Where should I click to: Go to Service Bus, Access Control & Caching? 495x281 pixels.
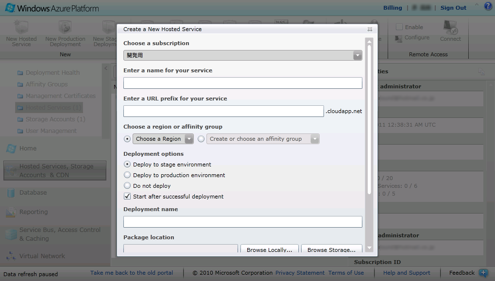(x=60, y=234)
